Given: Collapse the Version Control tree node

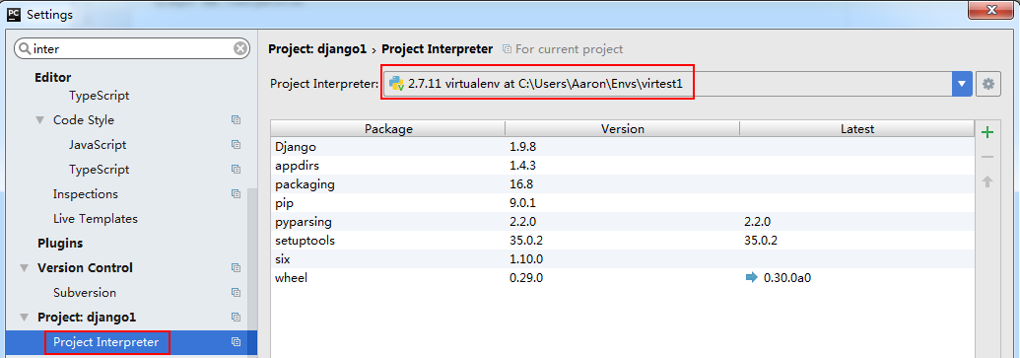Looking at the screenshot, I should pyautogui.click(x=25, y=267).
